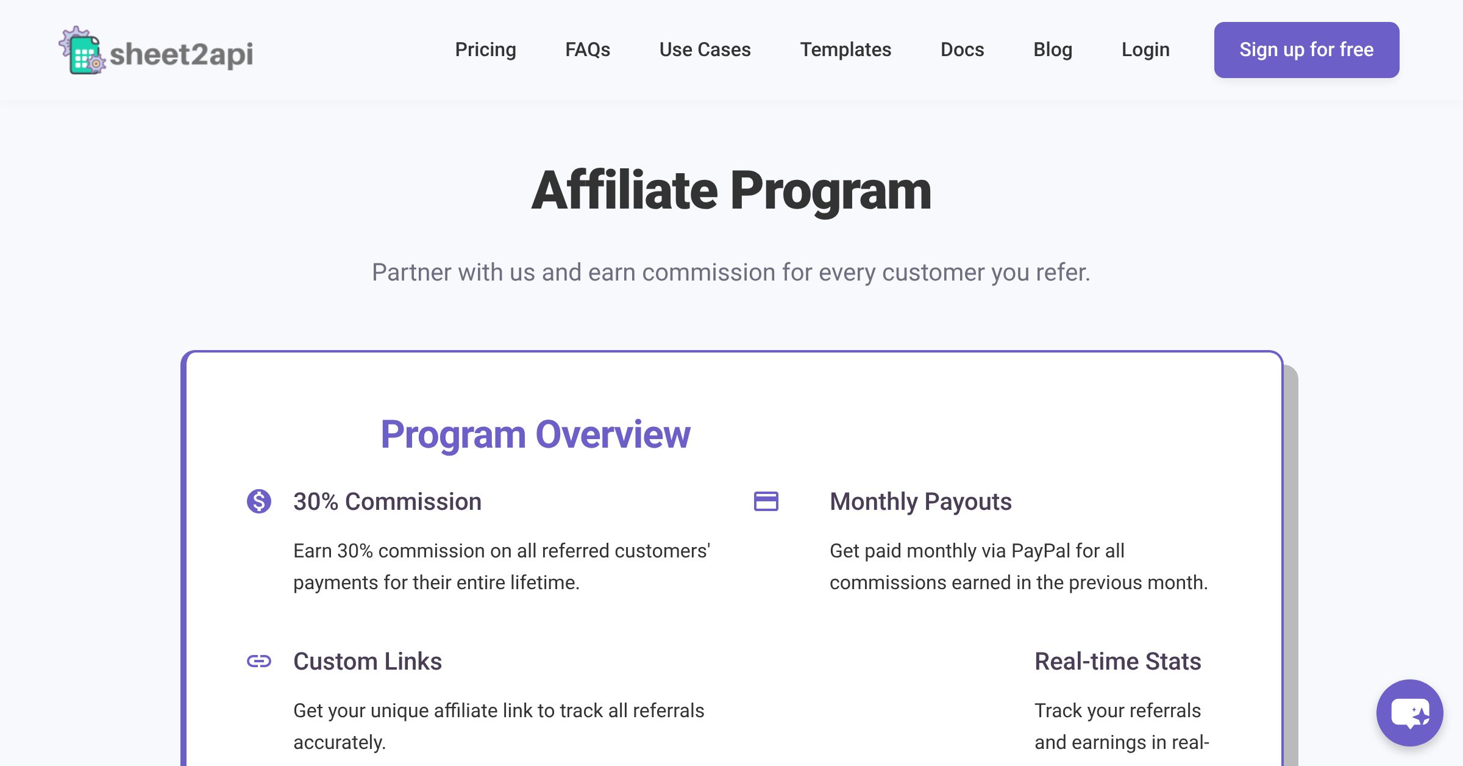Open the Pricing page
1463x766 pixels.
[485, 49]
